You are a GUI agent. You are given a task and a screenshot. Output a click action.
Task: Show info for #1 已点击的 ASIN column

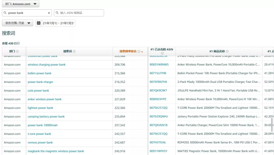[162, 53]
